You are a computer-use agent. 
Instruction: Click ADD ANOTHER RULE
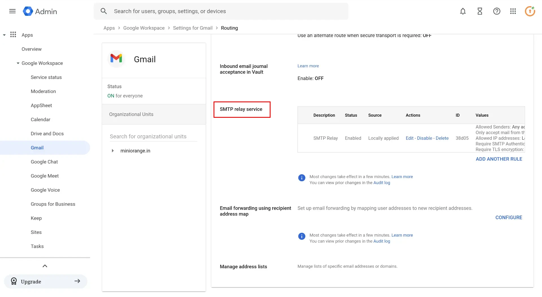(x=499, y=159)
